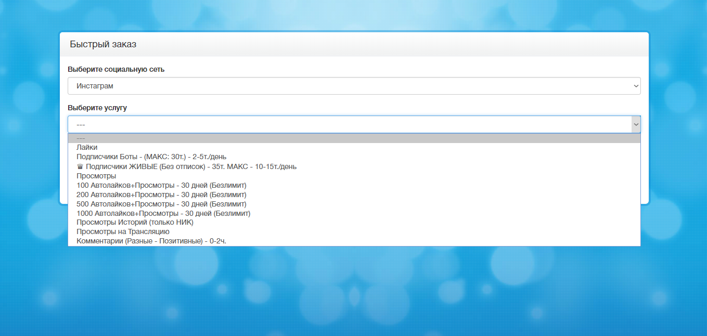Click the Выберите услугу label

[x=97, y=108]
